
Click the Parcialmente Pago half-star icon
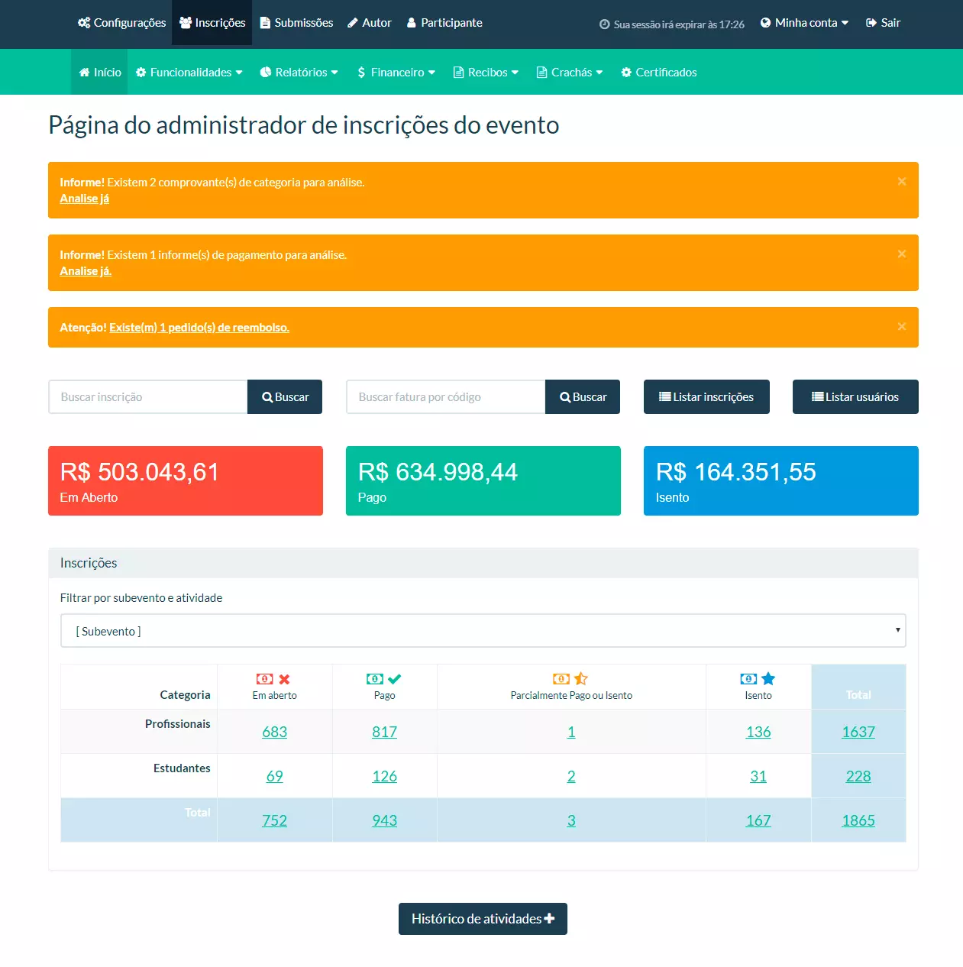[581, 679]
